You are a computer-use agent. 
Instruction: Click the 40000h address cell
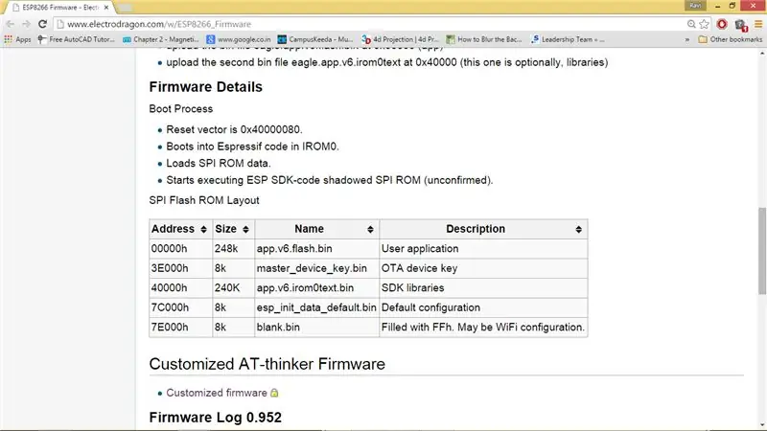coord(180,288)
